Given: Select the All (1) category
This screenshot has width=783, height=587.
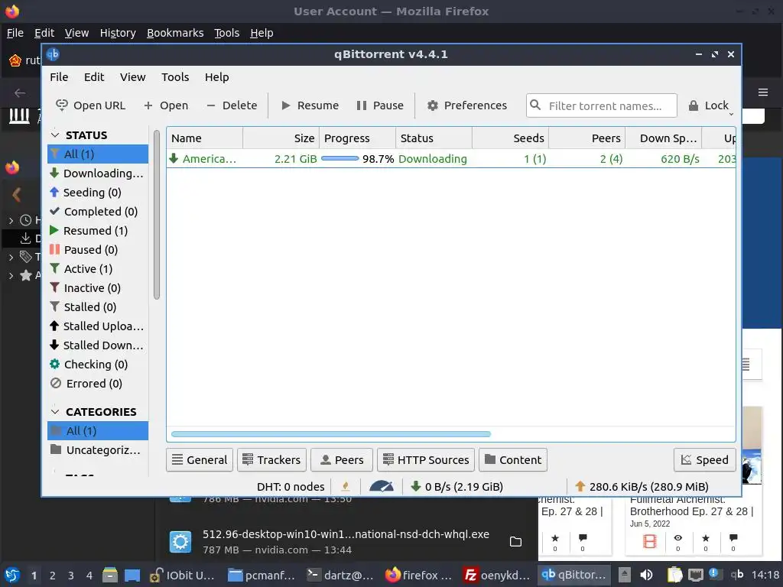Looking at the screenshot, I should click(98, 431).
